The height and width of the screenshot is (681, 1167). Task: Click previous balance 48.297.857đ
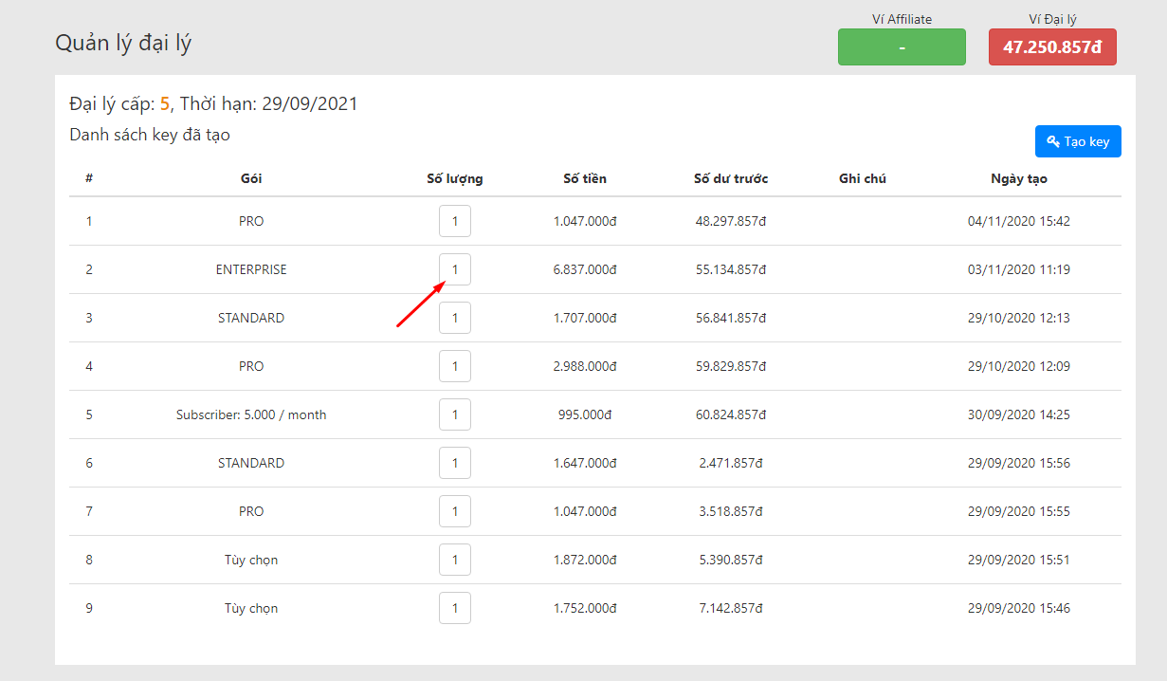[731, 221]
